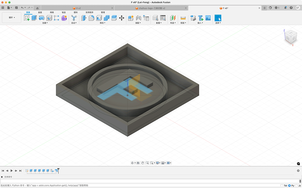Select the Revolve tool
Image resolution: width=302 pixels, height=188 pixels.
coord(42,18)
